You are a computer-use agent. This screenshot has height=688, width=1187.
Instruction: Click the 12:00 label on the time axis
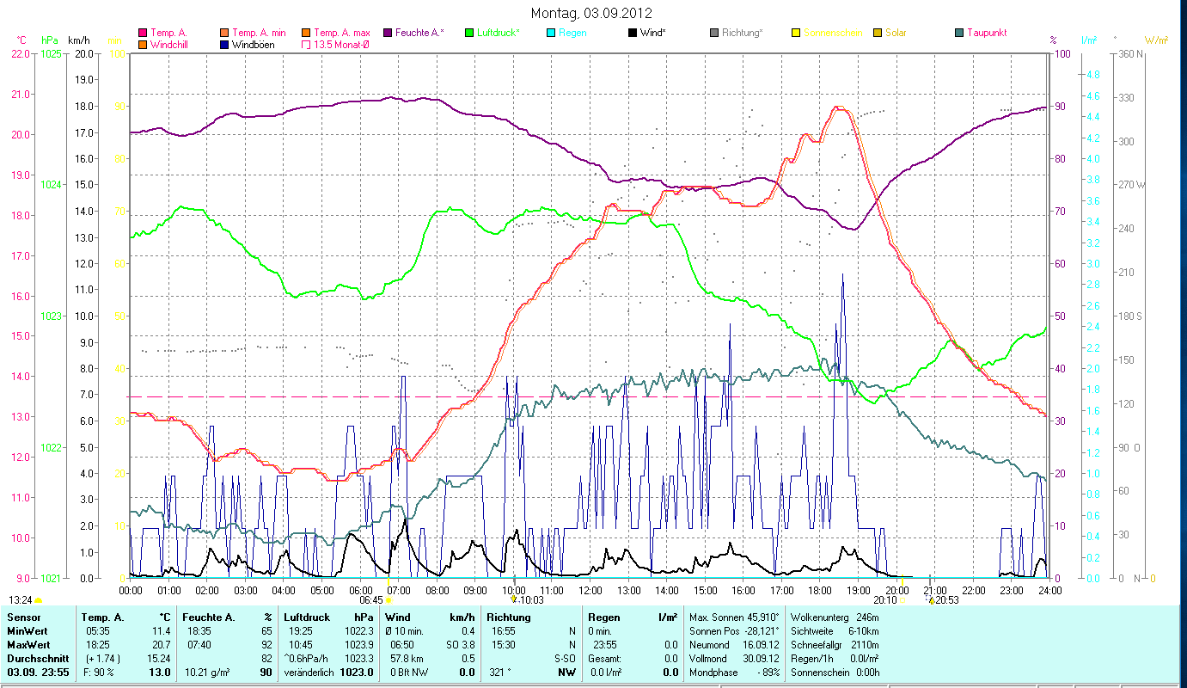click(x=590, y=590)
